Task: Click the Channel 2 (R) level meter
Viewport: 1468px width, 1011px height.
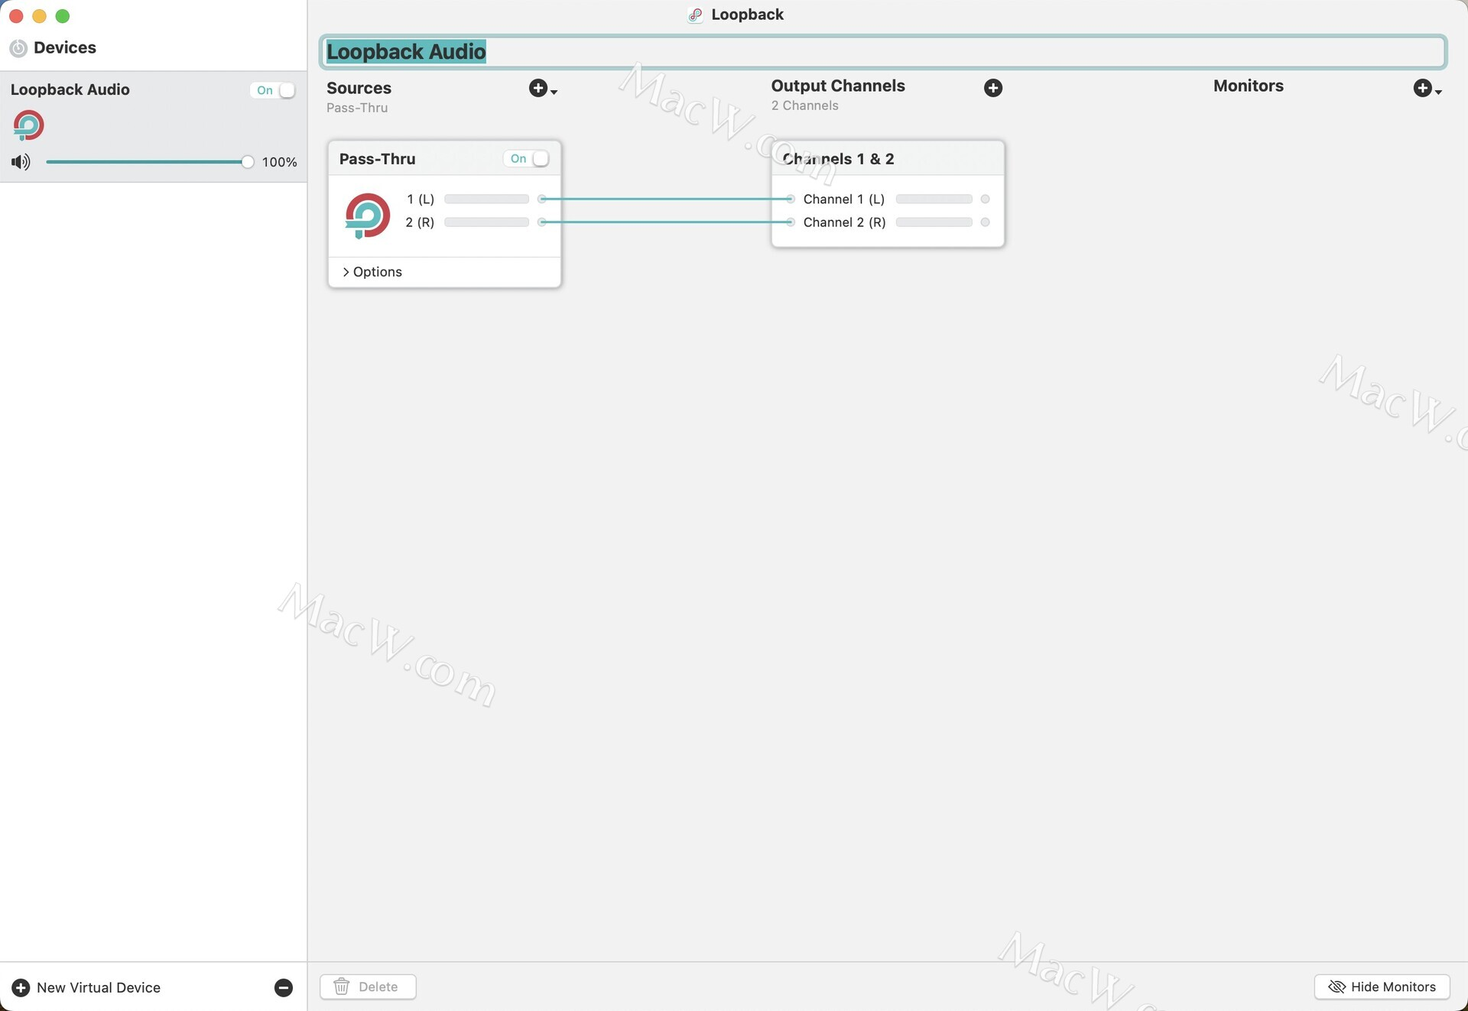Action: click(934, 222)
